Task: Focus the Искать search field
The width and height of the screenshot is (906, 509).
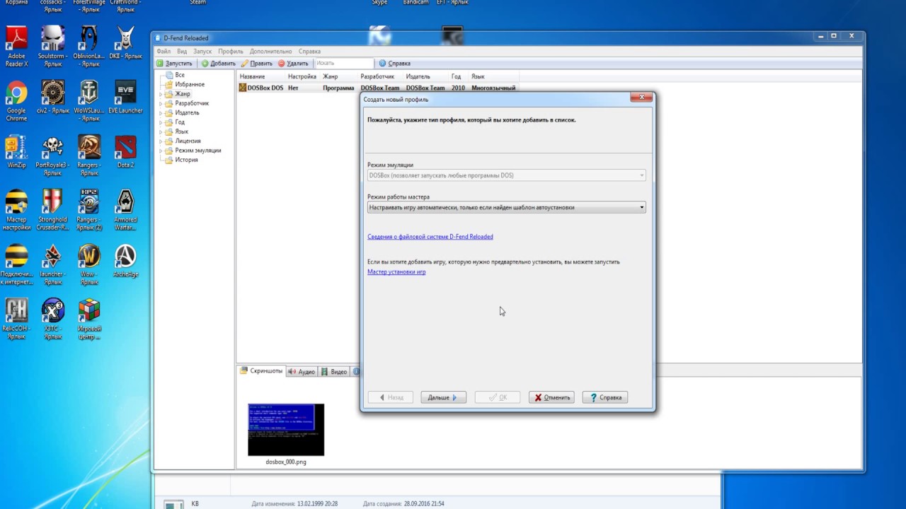Action: [343, 64]
